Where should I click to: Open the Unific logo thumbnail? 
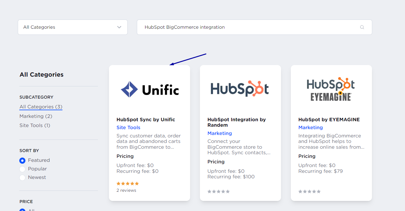[x=150, y=89]
